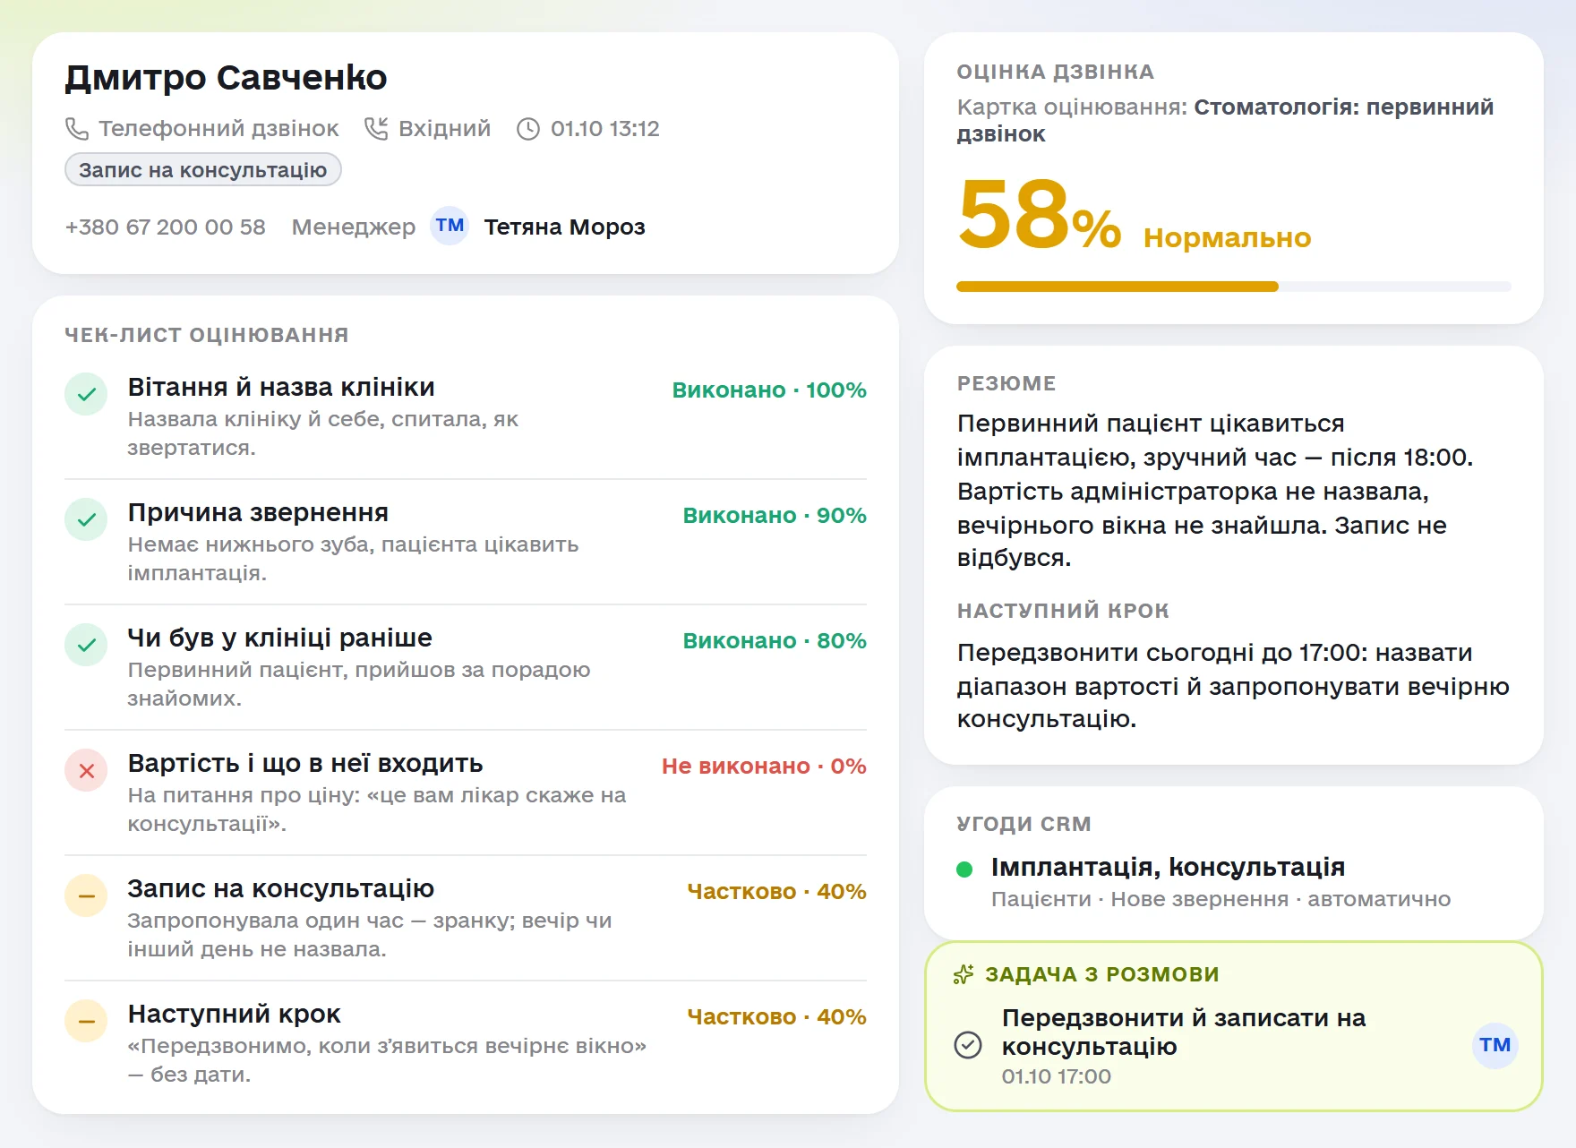Click the scorecard name Стоматологія: первинний дзвінок
The height and width of the screenshot is (1148, 1576).
[1225, 120]
